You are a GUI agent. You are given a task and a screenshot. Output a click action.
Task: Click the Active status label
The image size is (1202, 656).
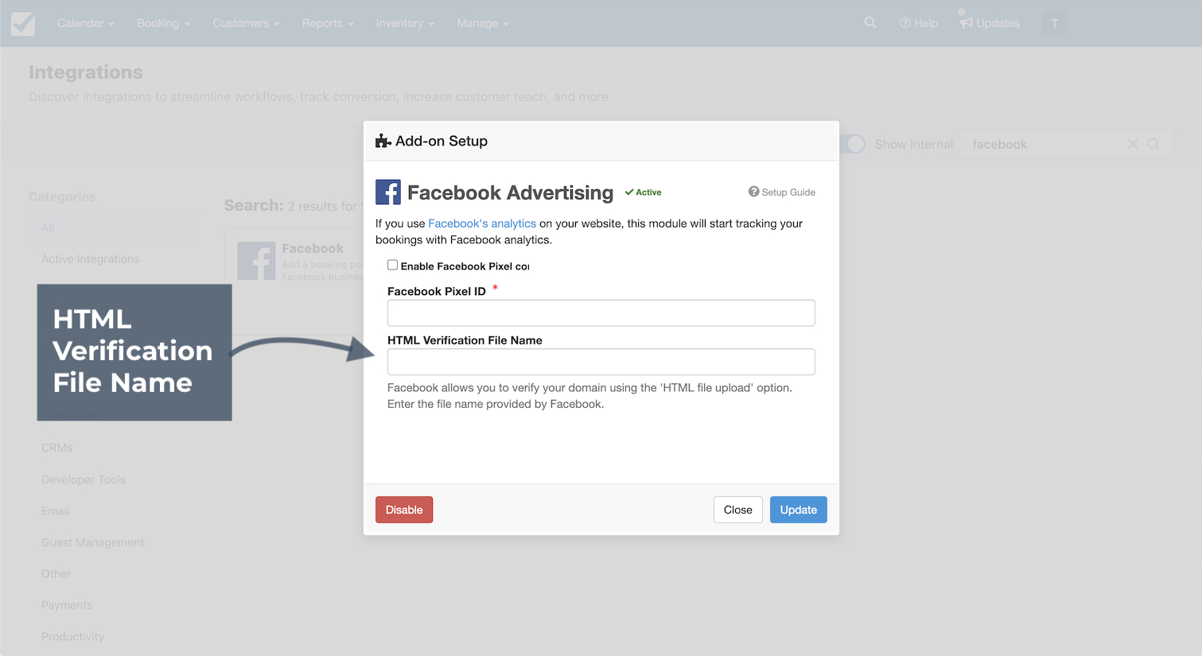click(644, 192)
